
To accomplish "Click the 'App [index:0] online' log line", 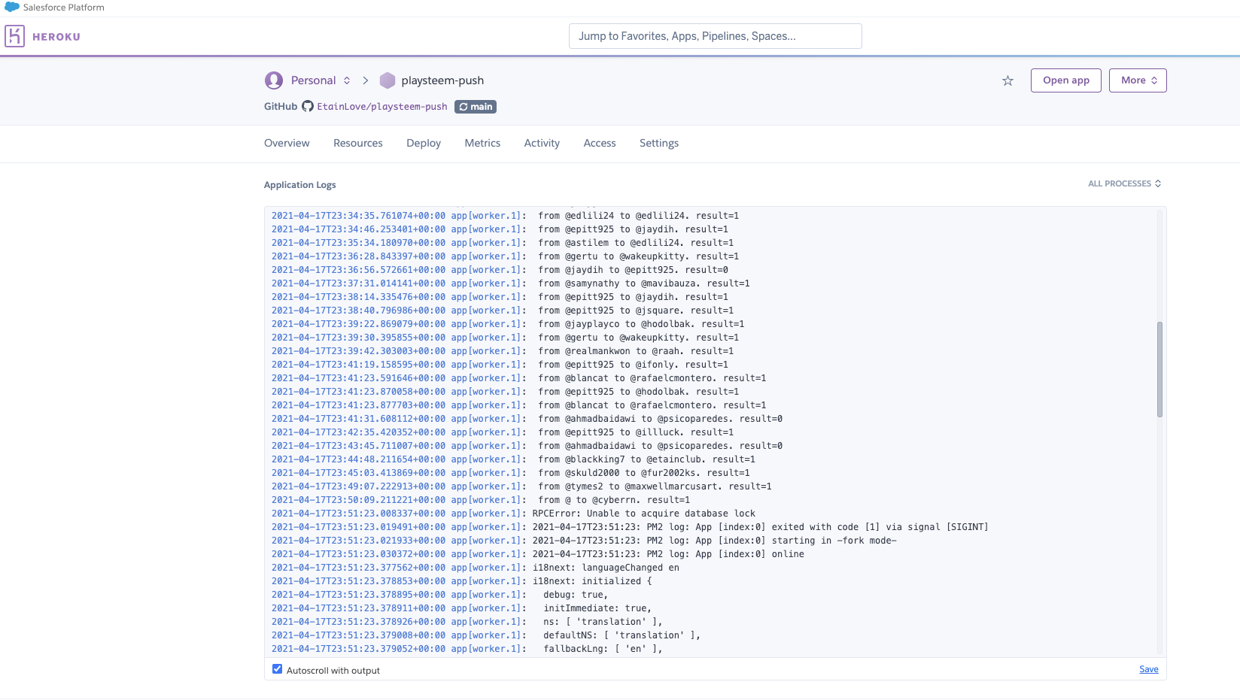I will point(538,554).
